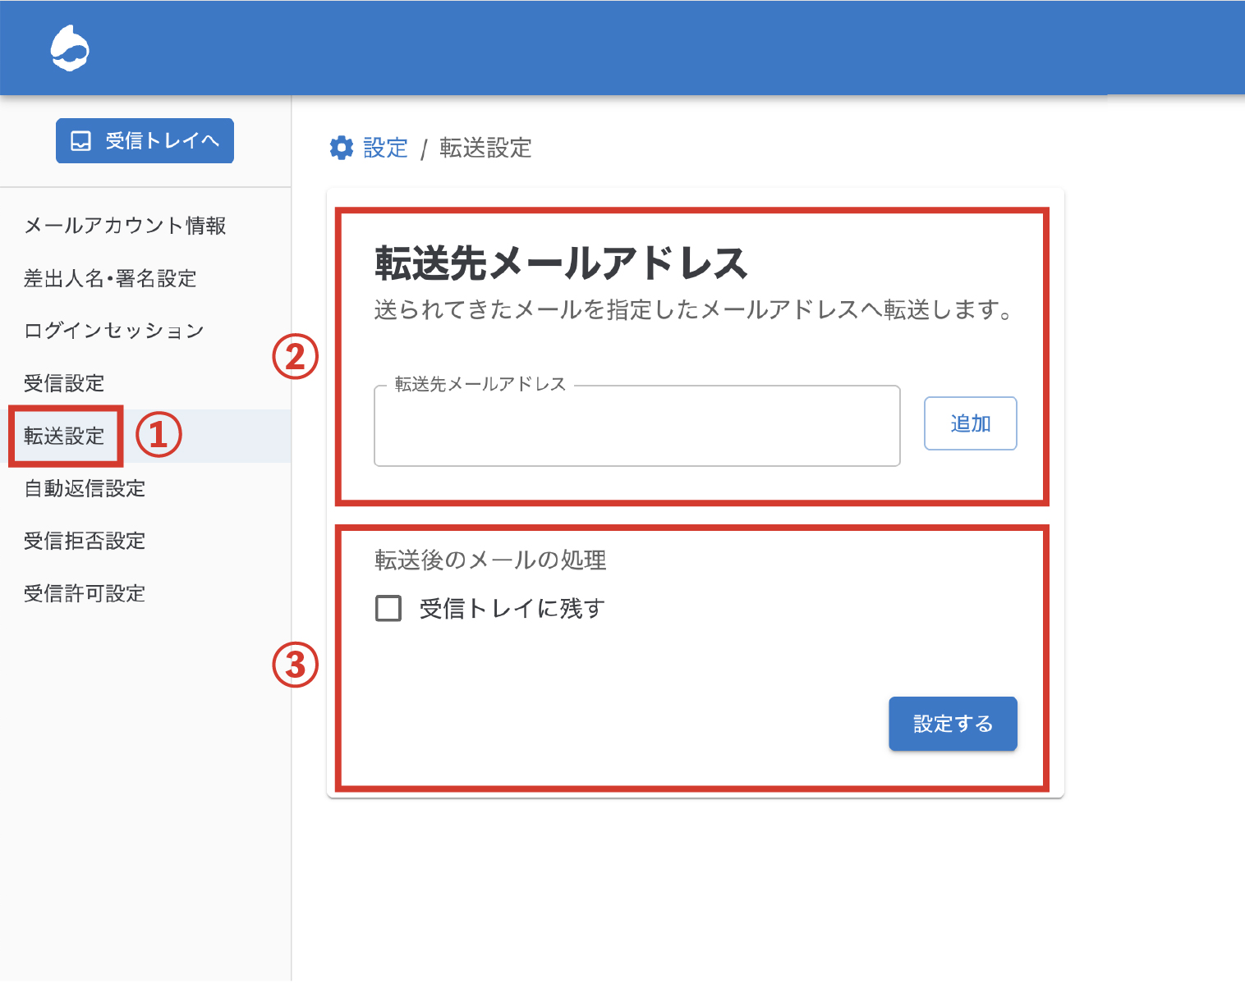Image resolution: width=1245 pixels, height=983 pixels.
Task: Choose 受信拒否設定 from the sidebar
Action: pyautogui.click(x=85, y=541)
